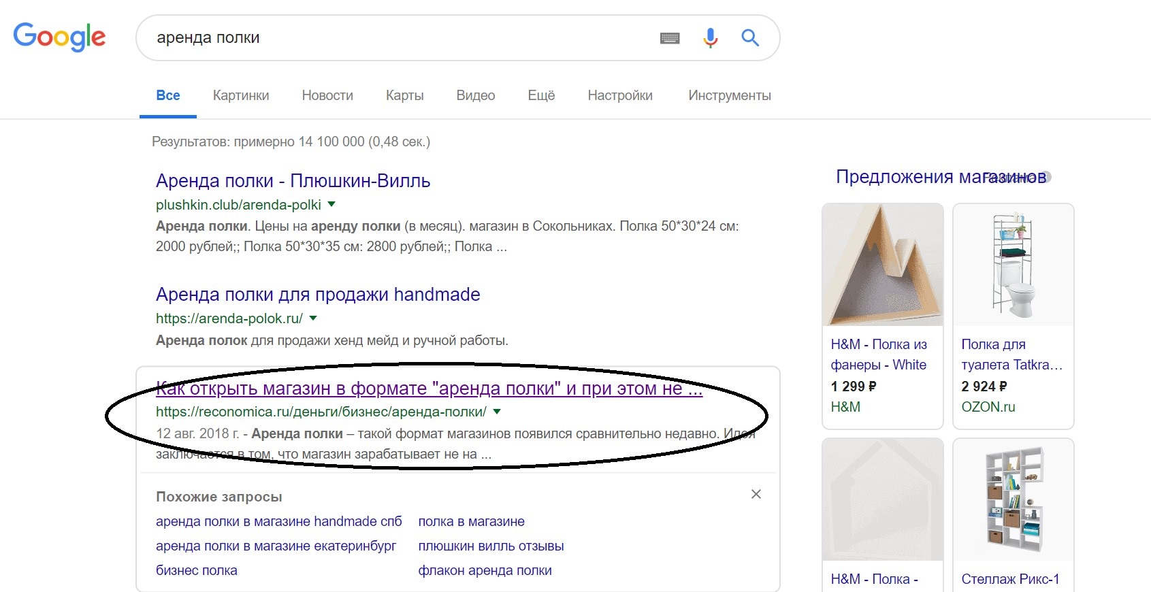Open 'Аренда полки для продажи handmade' result

(x=318, y=295)
